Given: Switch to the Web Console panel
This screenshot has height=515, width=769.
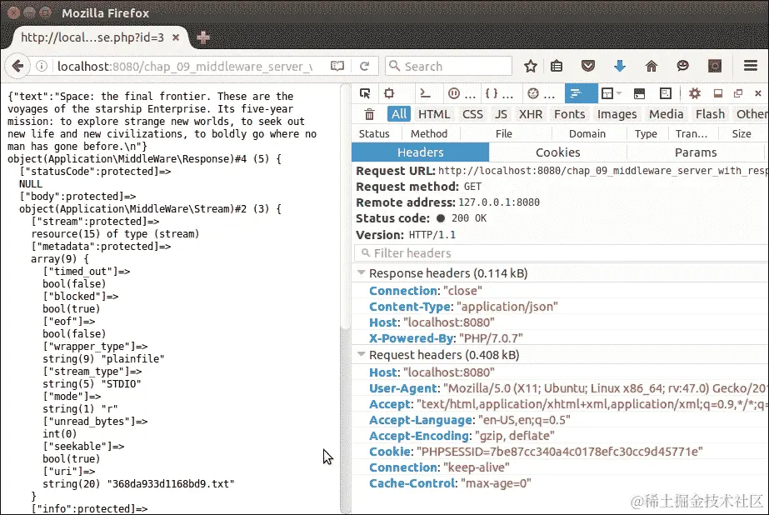Looking at the screenshot, I should tap(425, 93).
